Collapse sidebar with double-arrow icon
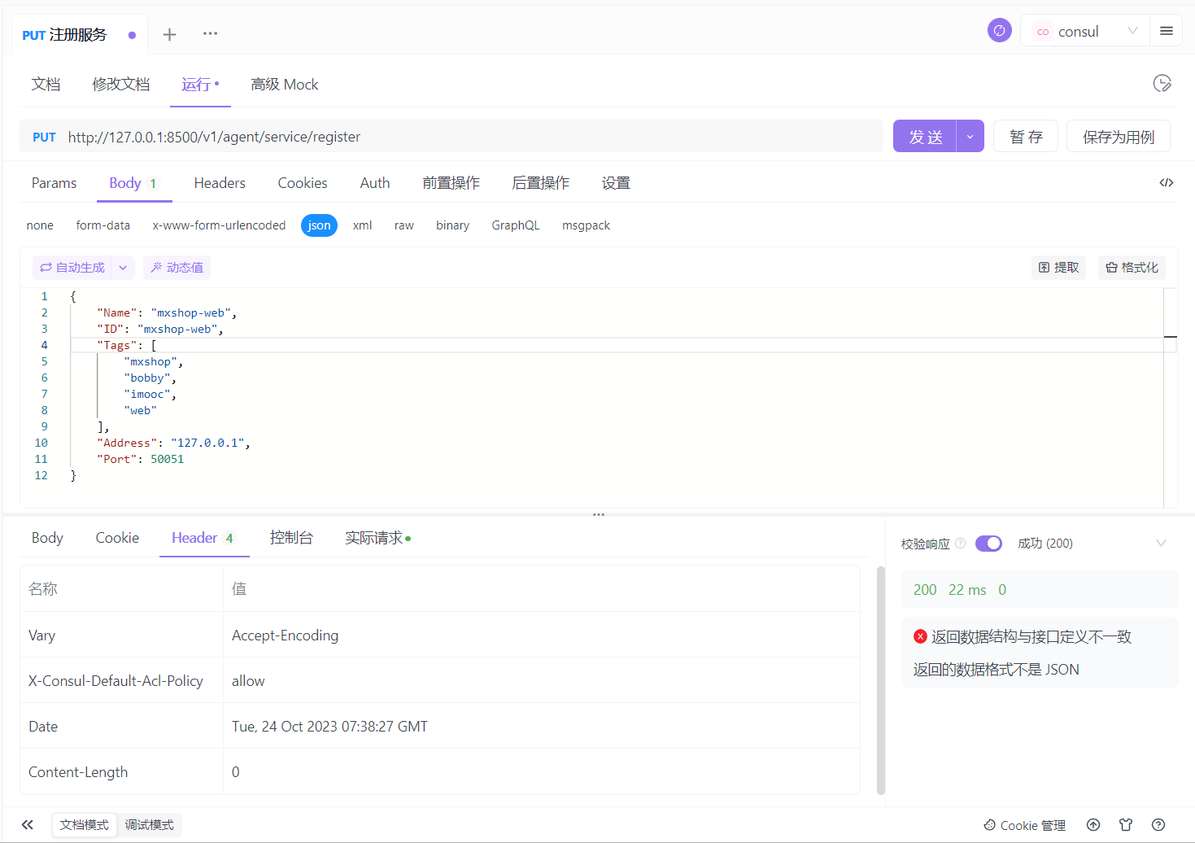Viewport: 1195px width, 843px height. [x=28, y=824]
